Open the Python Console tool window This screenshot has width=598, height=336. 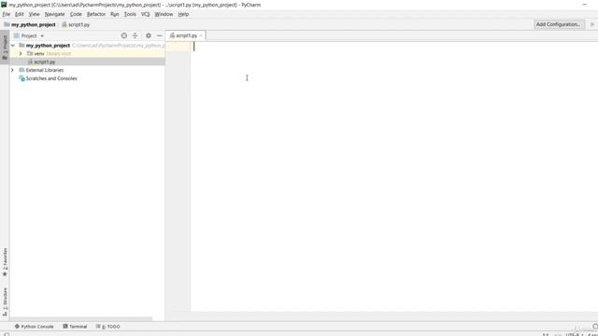pos(34,327)
